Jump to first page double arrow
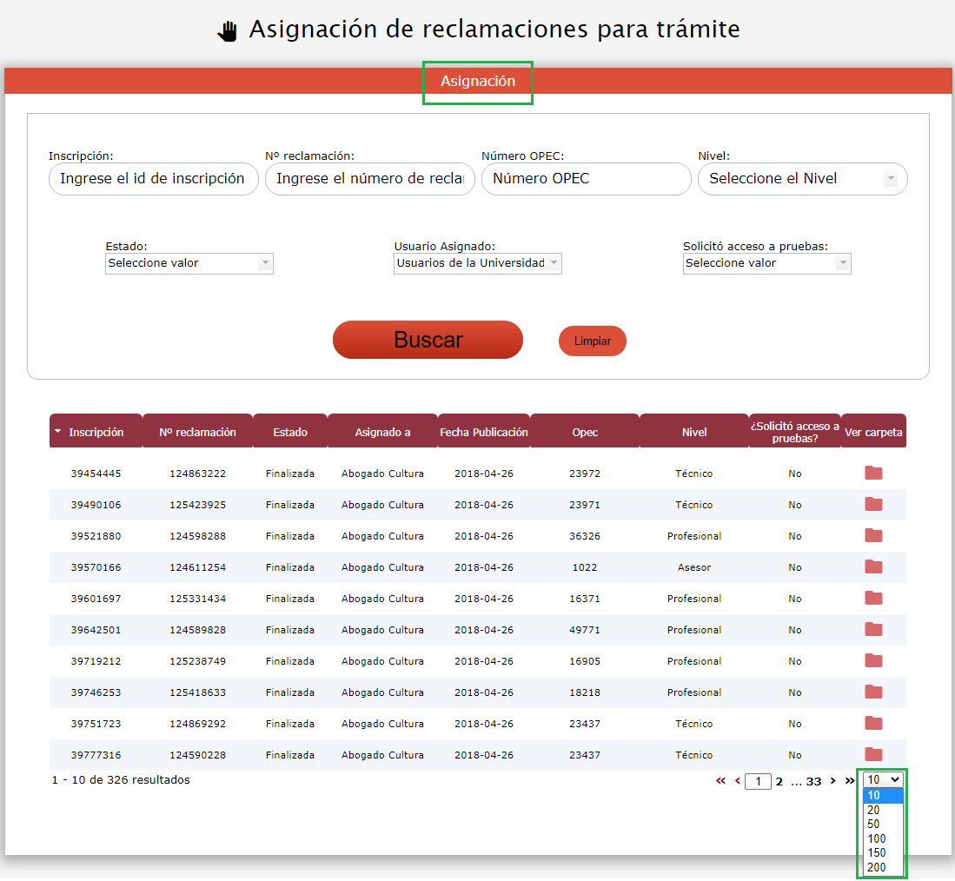The height and width of the screenshot is (881, 955). click(x=720, y=781)
